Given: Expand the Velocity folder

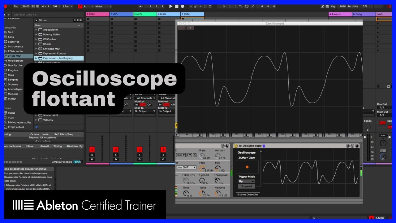Looking at the screenshot, I should click(x=36, y=120).
